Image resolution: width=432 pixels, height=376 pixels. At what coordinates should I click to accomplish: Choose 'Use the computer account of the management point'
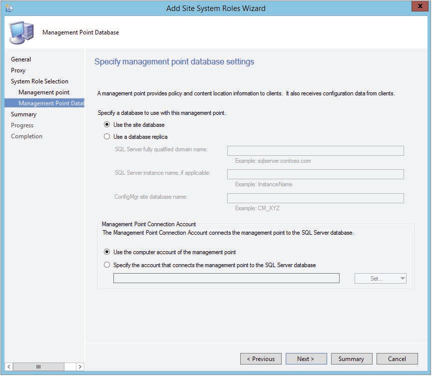[x=106, y=252]
